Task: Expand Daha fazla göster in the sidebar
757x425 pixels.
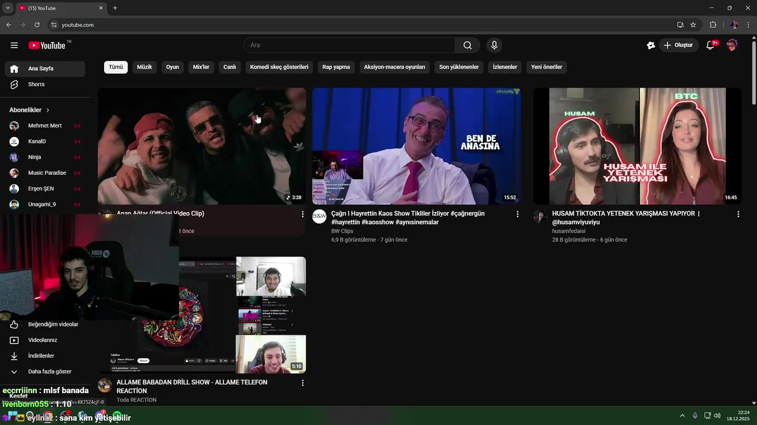Action: [45, 372]
